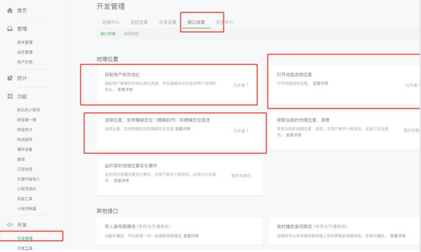Viewport: 421px width, 252px height.
Task: Select 开发管理 in the sidebar
Action: tap(25, 238)
